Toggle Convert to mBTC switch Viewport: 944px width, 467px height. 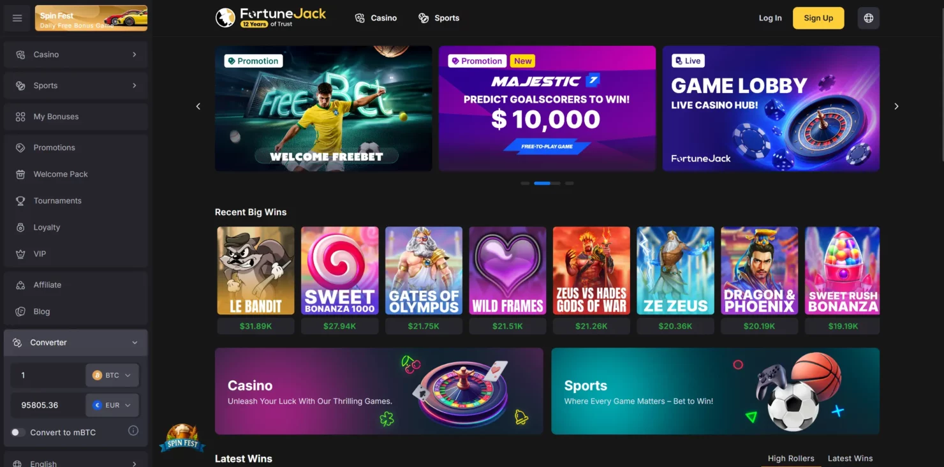(x=18, y=433)
